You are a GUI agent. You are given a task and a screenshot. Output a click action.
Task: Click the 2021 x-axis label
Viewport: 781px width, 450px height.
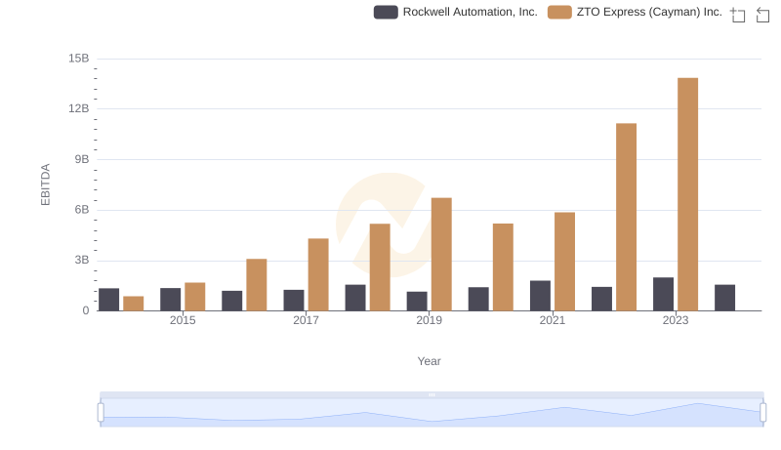coord(552,320)
